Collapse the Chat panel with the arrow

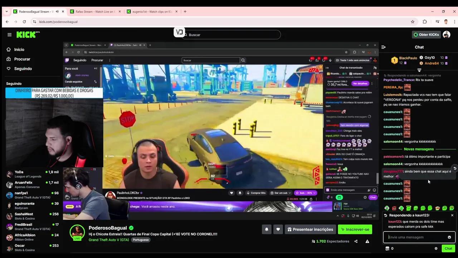[383, 47]
